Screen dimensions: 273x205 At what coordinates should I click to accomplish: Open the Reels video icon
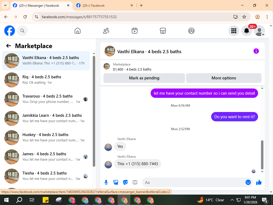click(135, 31)
